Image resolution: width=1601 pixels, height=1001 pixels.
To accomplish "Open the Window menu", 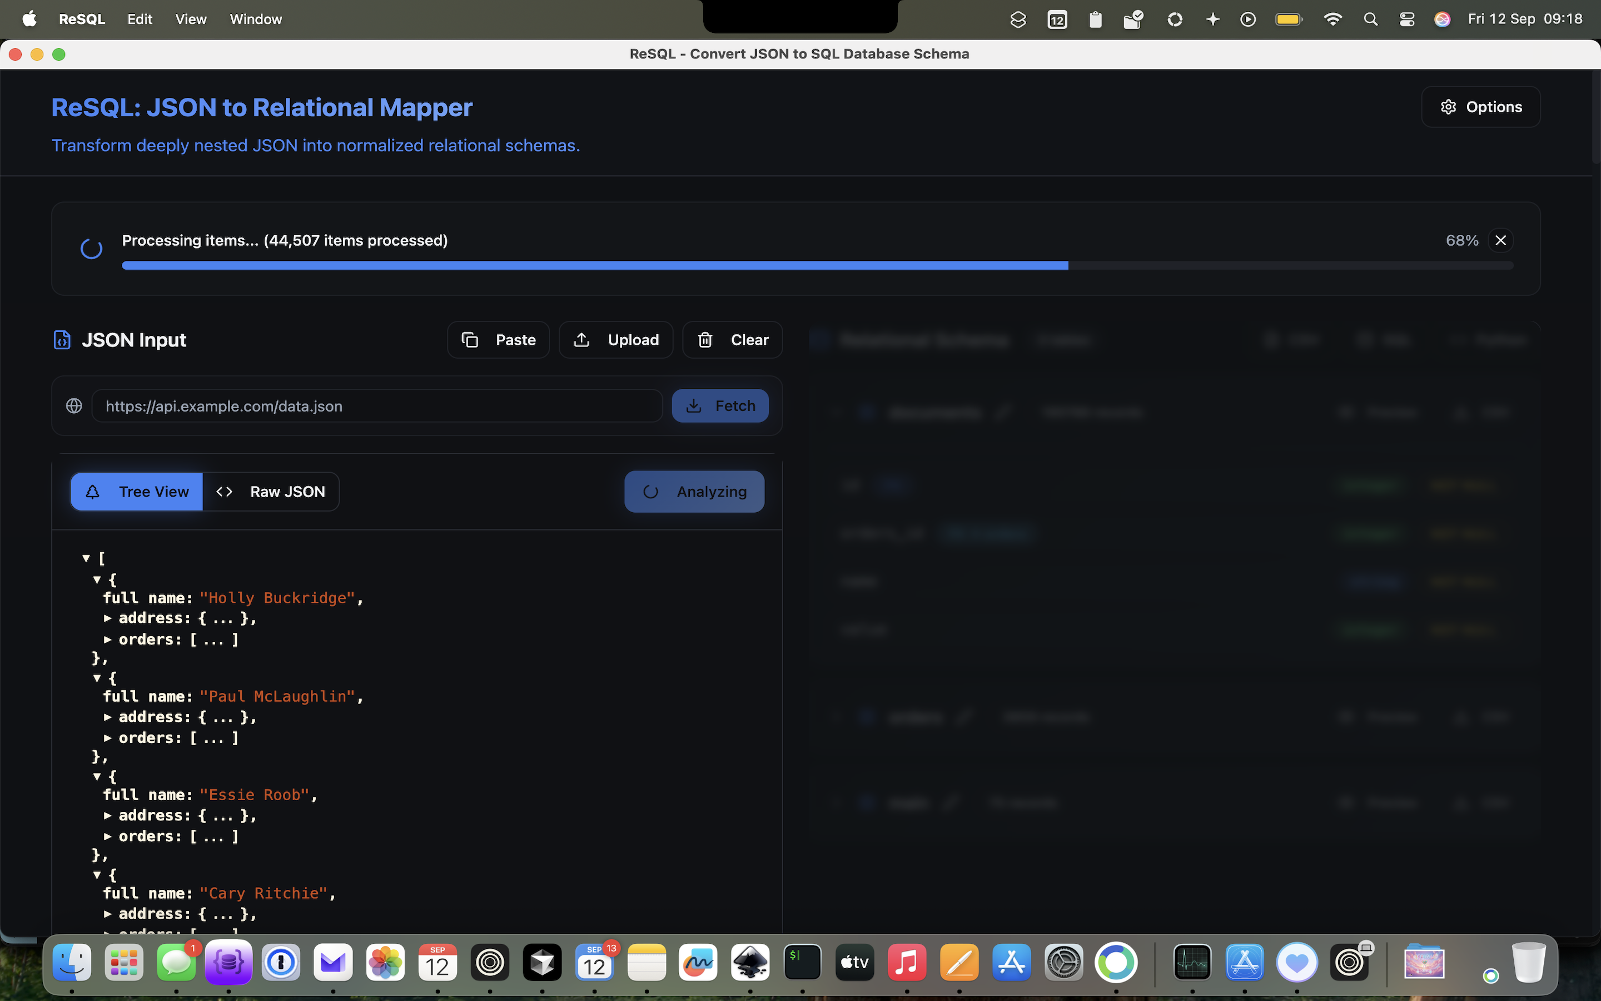I will (255, 19).
